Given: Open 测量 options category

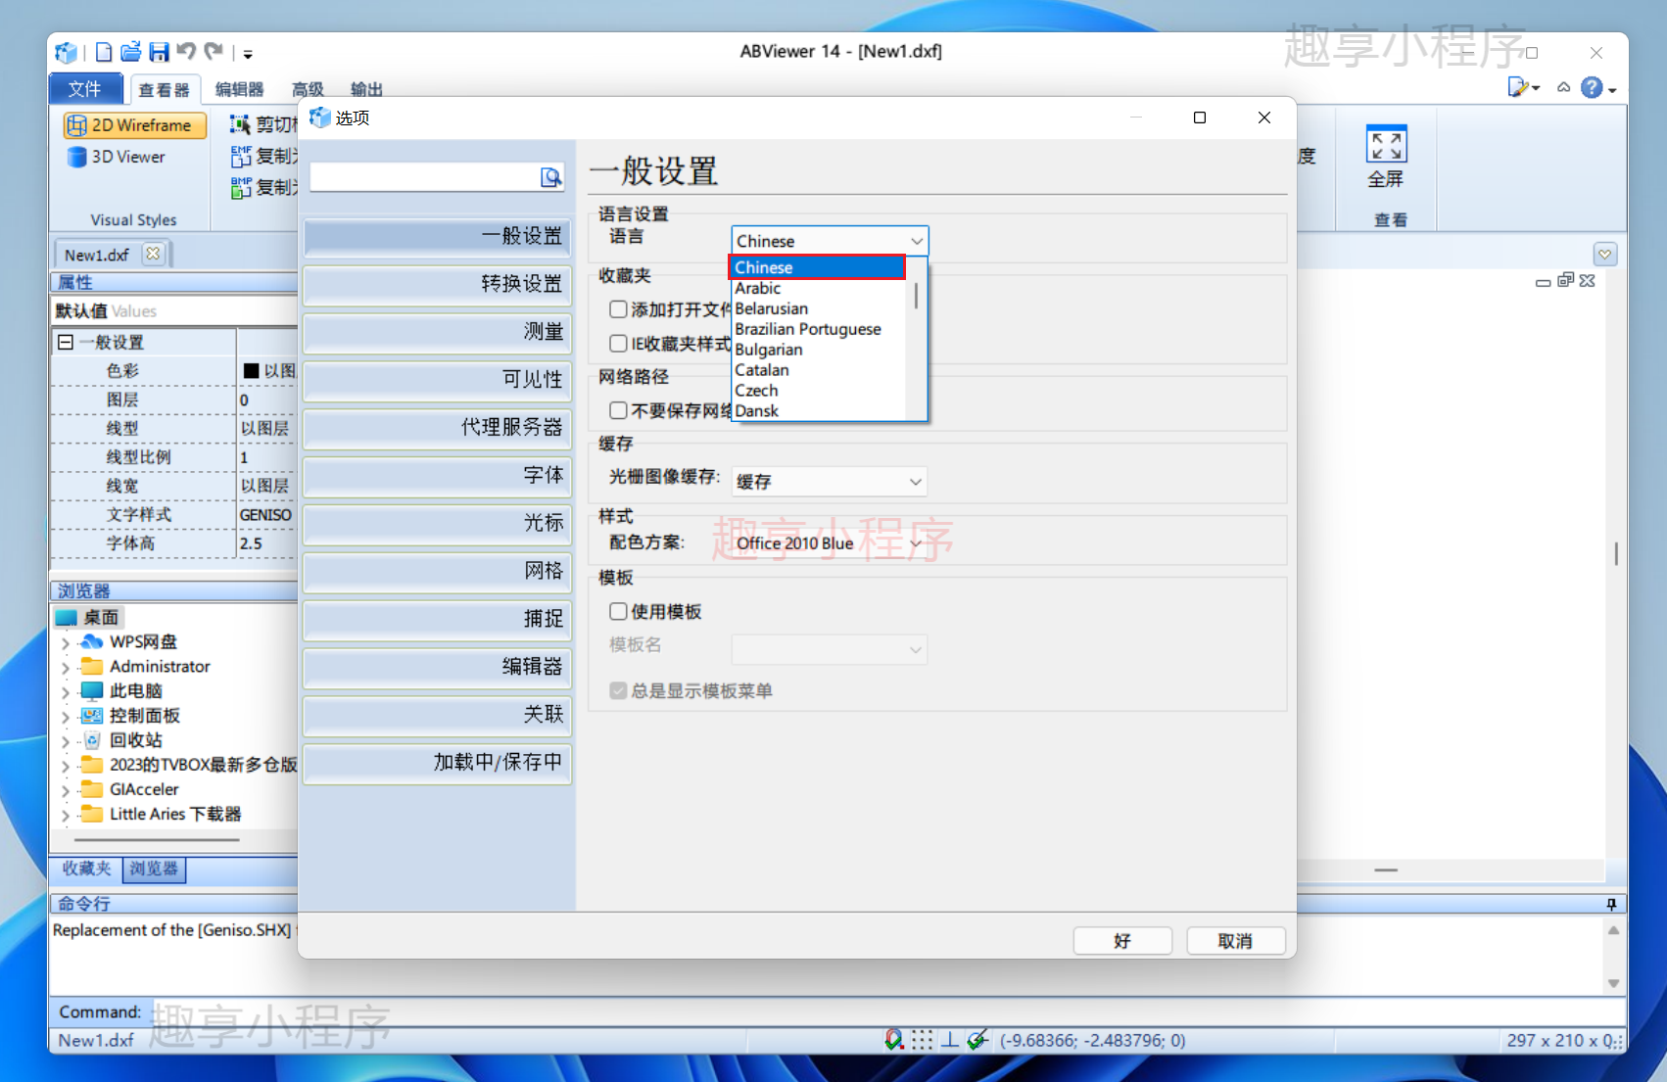Looking at the screenshot, I should coord(437,332).
